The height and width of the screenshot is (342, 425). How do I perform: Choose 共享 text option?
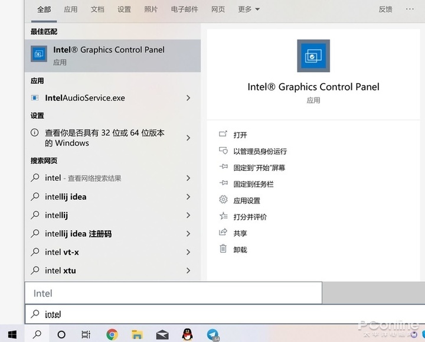tap(240, 233)
